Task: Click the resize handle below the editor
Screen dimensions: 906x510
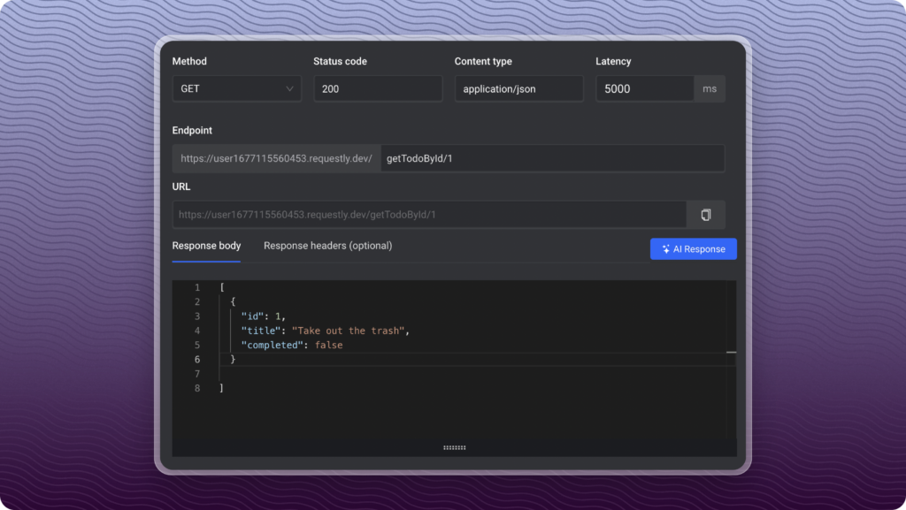Action: [454, 448]
